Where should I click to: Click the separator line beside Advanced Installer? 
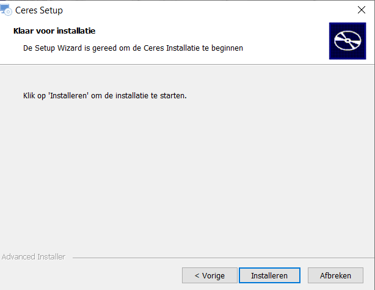coord(224,258)
